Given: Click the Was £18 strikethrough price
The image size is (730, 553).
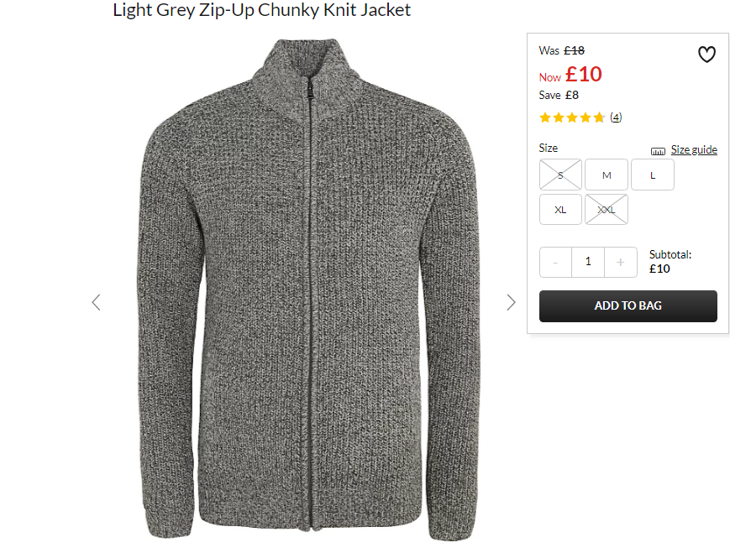Looking at the screenshot, I should pyautogui.click(x=561, y=50).
